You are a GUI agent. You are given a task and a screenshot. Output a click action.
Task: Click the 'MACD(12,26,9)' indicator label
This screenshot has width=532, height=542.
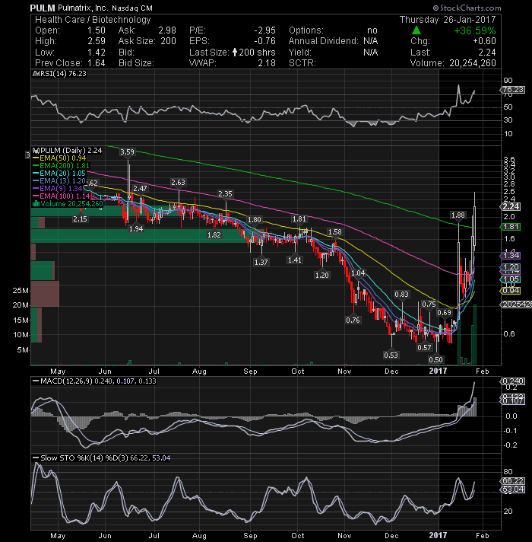(x=67, y=381)
